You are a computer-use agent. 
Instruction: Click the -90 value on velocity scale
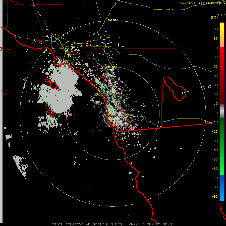[215, 197]
